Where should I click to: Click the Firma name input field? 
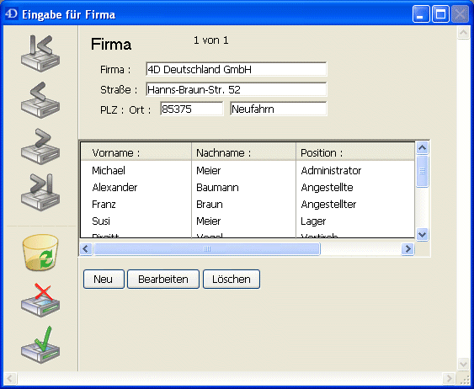pos(236,69)
